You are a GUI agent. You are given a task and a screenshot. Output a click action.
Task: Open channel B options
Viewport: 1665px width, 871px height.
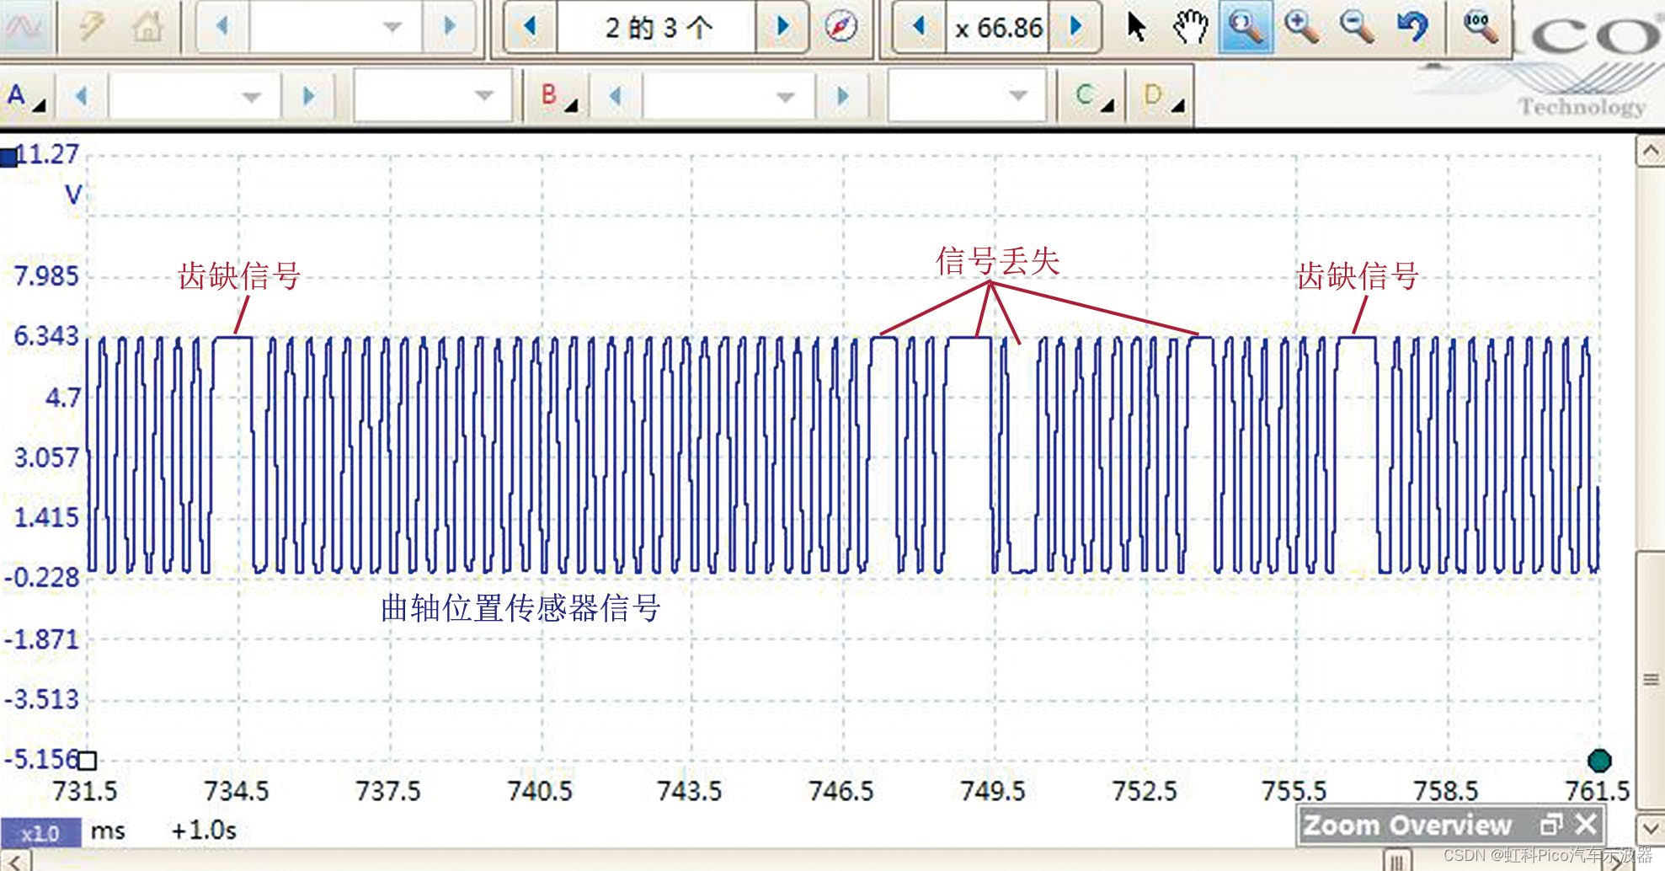click(x=558, y=96)
